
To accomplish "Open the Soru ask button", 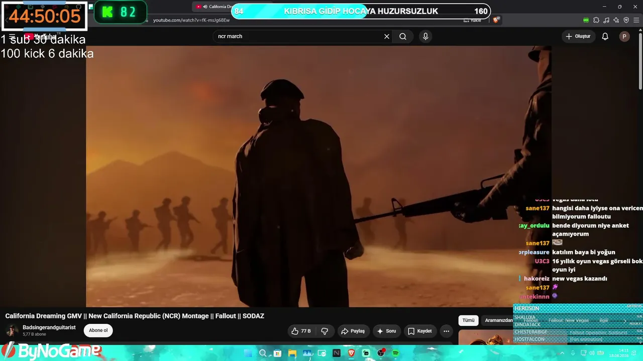I will coord(387,331).
